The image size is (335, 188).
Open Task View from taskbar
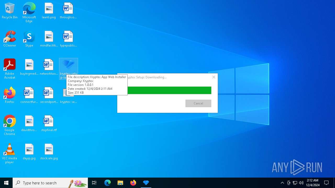[94, 183]
